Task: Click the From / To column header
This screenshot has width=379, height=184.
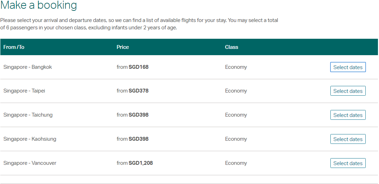Action: tap(14, 47)
